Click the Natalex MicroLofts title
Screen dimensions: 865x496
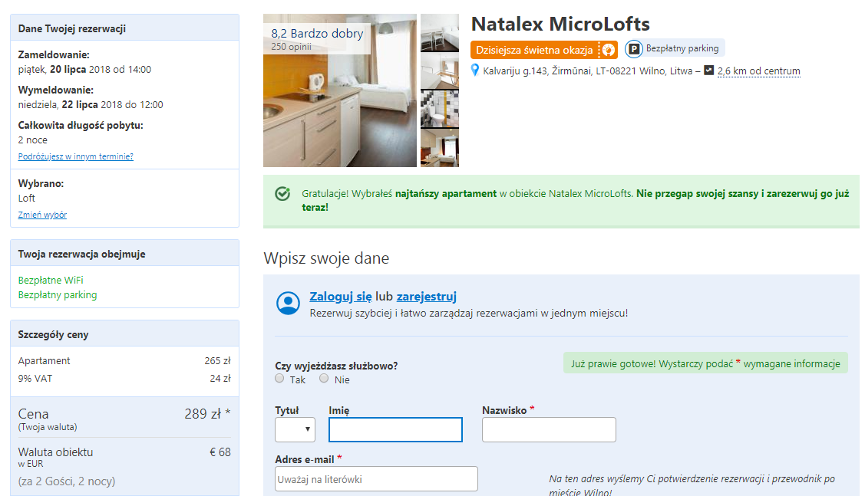(x=560, y=24)
